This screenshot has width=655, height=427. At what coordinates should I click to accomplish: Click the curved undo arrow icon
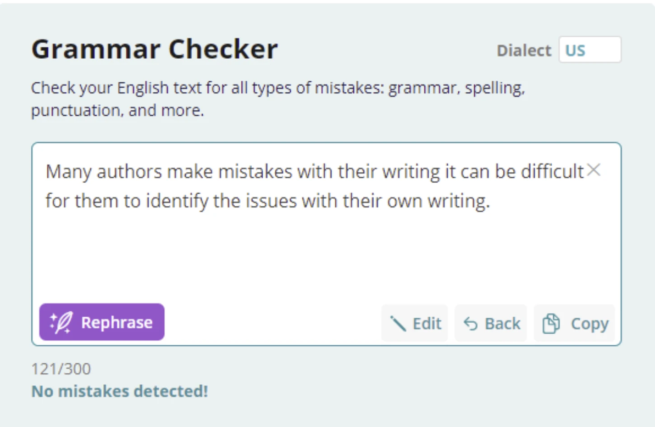(471, 323)
